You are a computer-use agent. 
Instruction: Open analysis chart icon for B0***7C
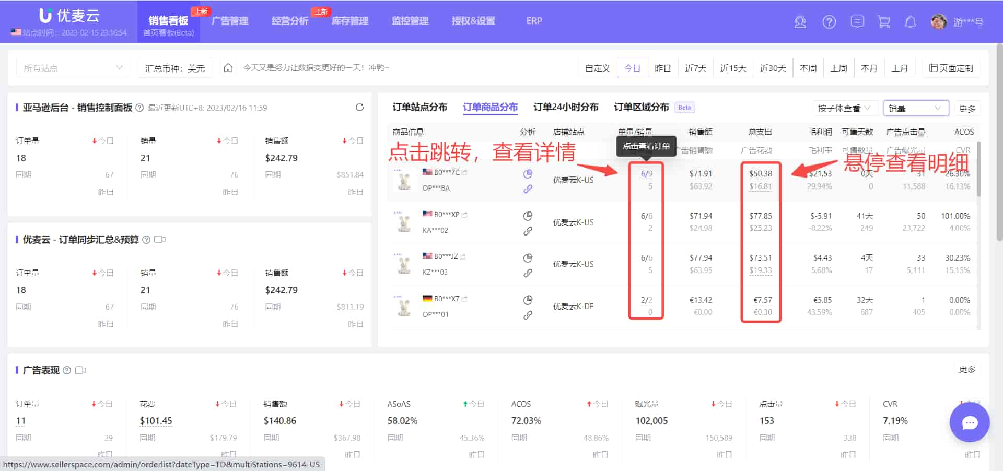(x=528, y=174)
